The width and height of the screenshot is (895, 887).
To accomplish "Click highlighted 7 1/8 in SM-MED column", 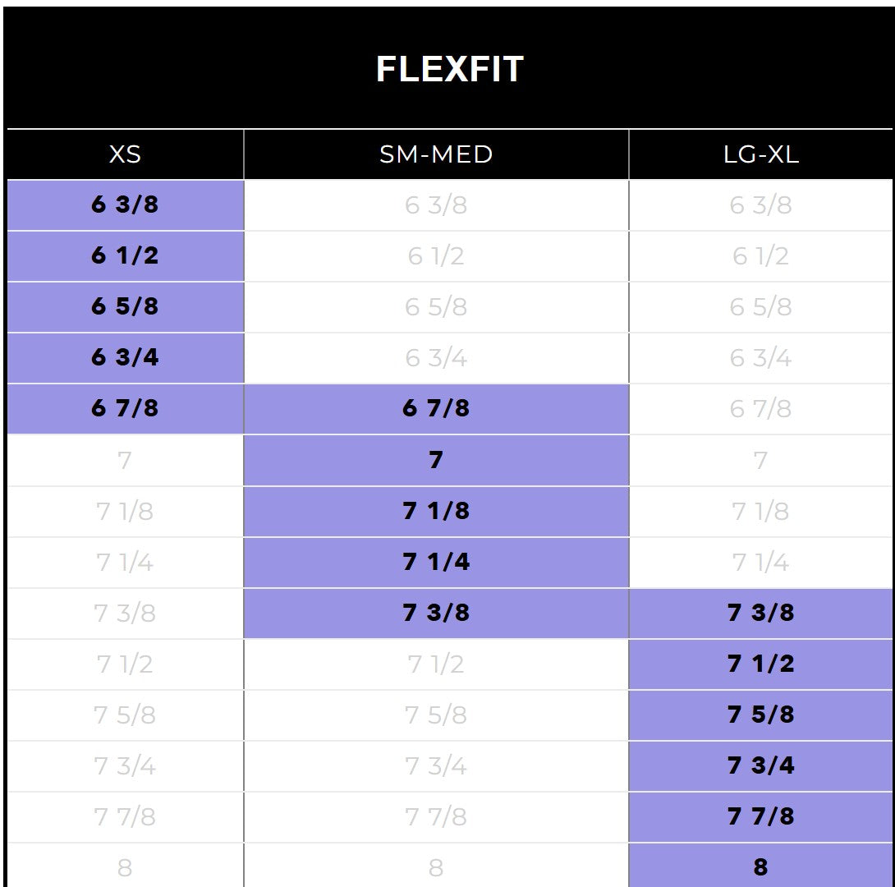I will point(436,511).
